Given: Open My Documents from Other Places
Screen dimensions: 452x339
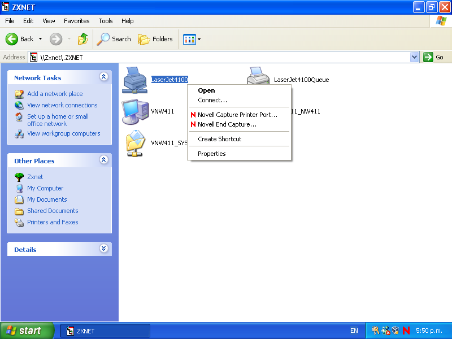Looking at the screenshot, I should (47, 199).
